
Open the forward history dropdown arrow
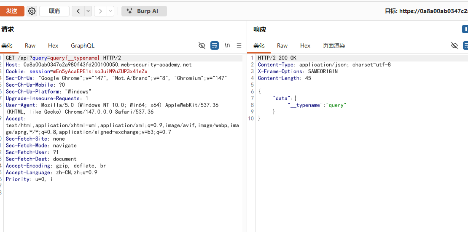tap(110, 11)
